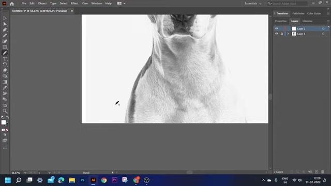Unlock Layer 1 via the lock icon
Screen dimensions: 331x186
click(281, 34)
